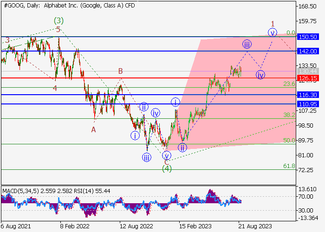Click the #GOOG Daily chart title
The image size is (325, 232).
click(69, 6)
